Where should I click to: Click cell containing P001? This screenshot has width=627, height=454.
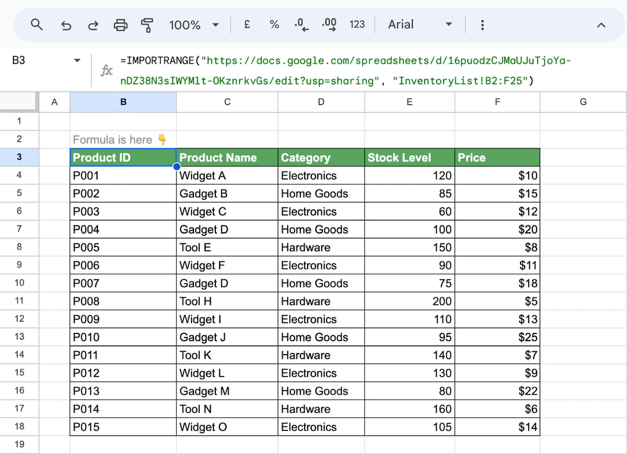(x=123, y=176)
